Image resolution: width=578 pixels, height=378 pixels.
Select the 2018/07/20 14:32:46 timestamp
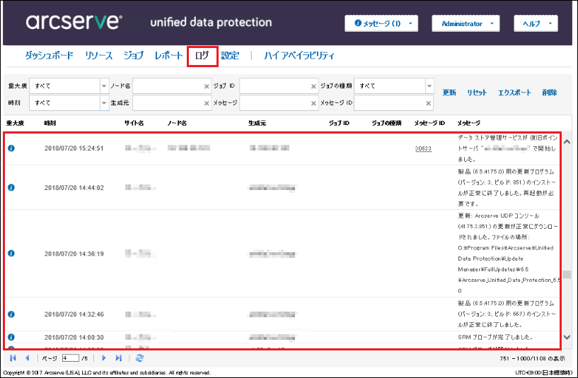74,314
